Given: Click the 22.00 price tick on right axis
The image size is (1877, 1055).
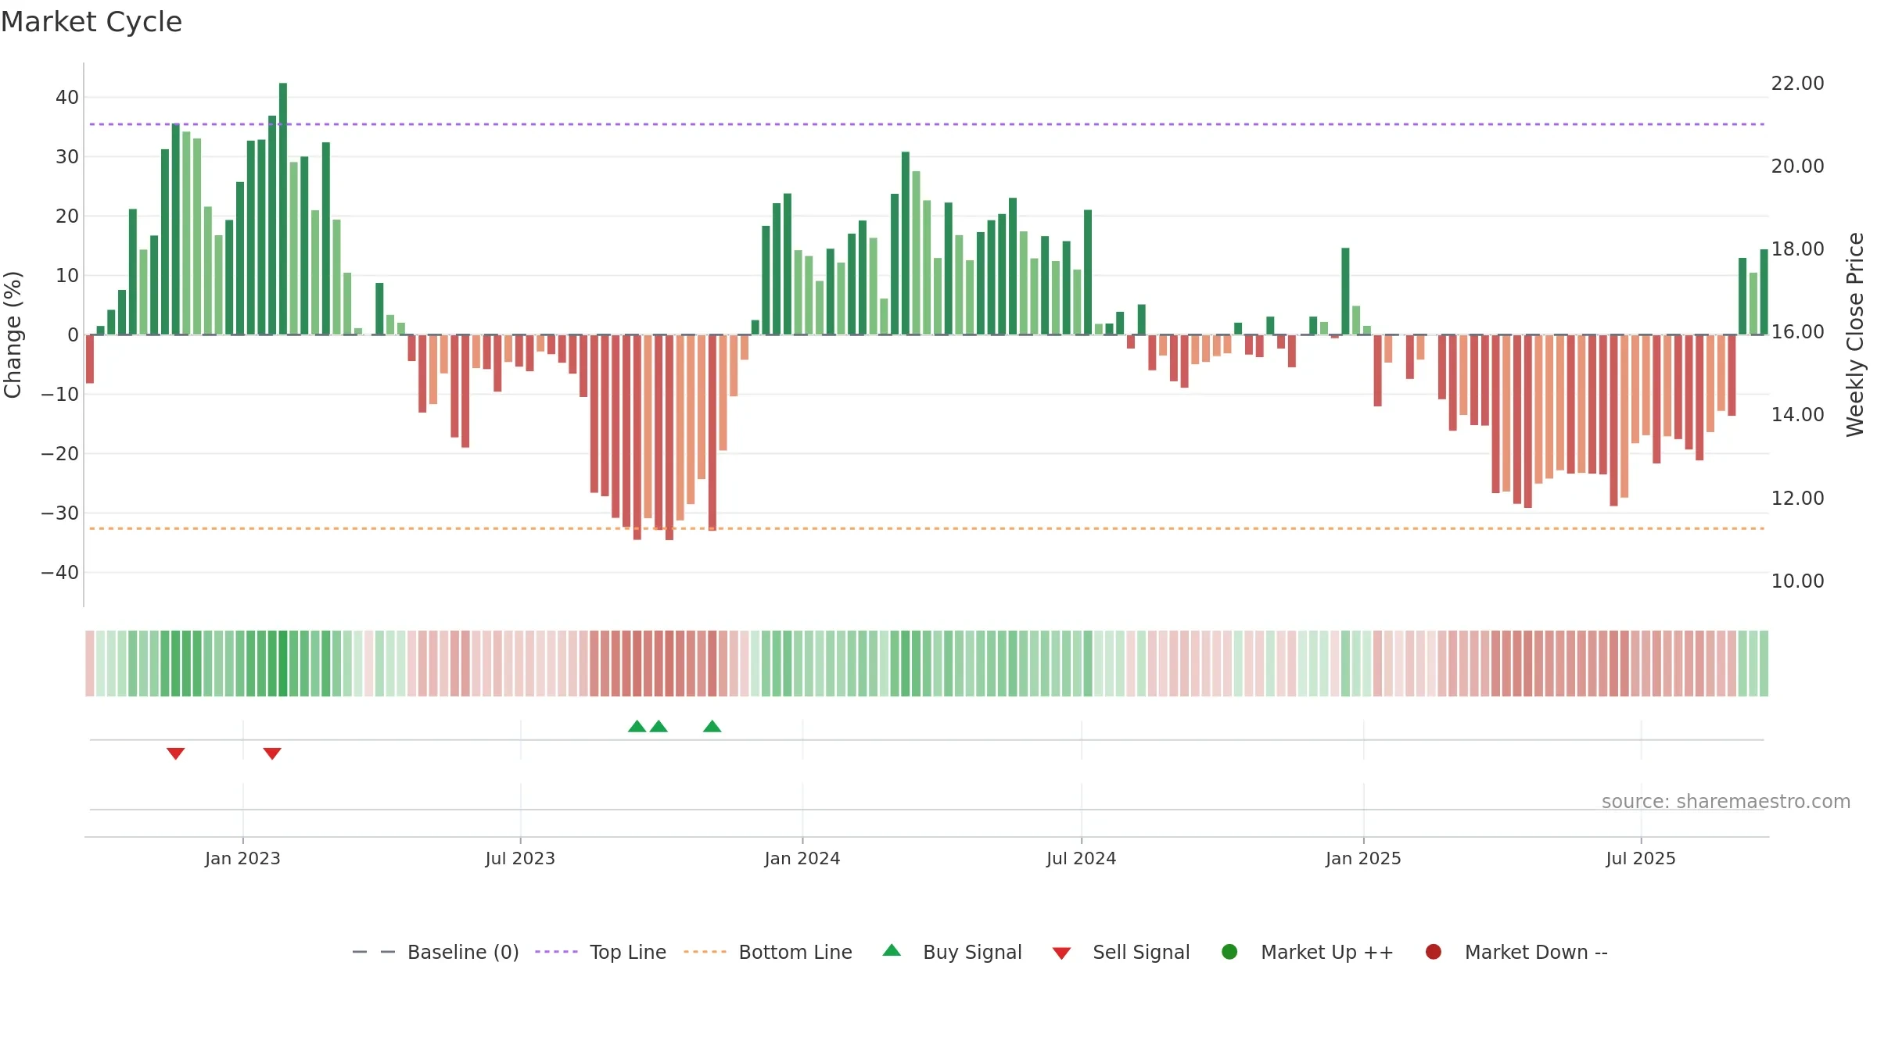Looking at the screenshot, I should (x=1797, y=84).
